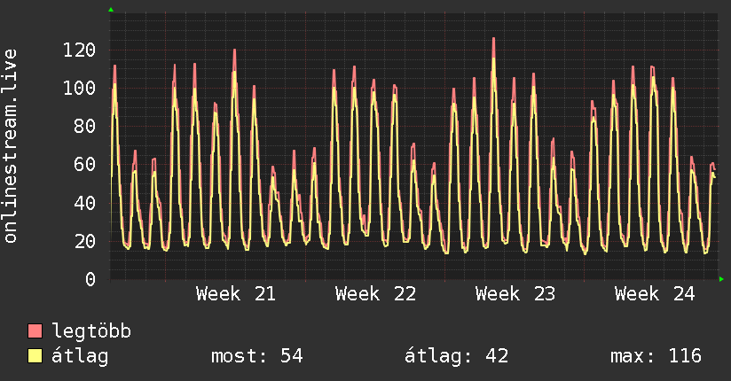The width and height of the screenshot is (731, 381).
Task: Click the 'átlag: 42' statistic
Action: pos(456,356)
